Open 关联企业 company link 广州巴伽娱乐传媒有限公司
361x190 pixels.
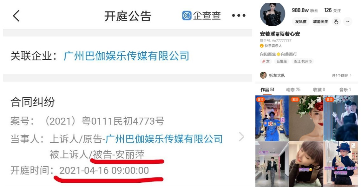[x=126, y=56]
